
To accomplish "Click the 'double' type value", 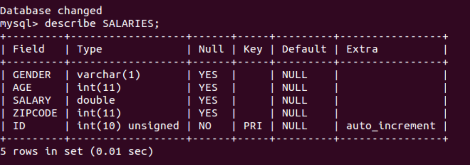I will [96, 100].
